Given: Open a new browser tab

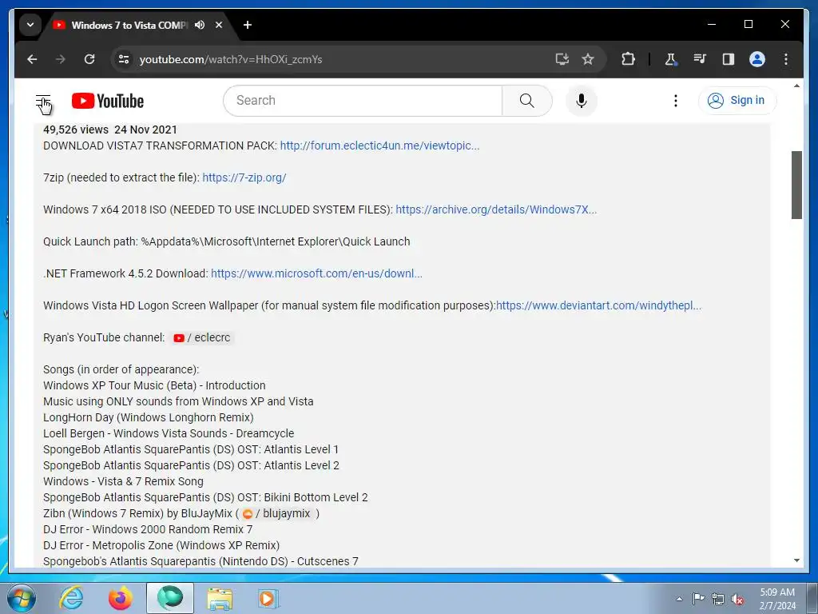Looking at the screenshot, I should click(x=248, y=25).
